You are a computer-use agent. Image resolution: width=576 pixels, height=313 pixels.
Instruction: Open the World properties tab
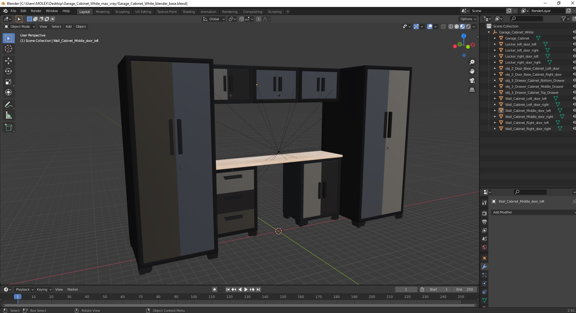484,247
